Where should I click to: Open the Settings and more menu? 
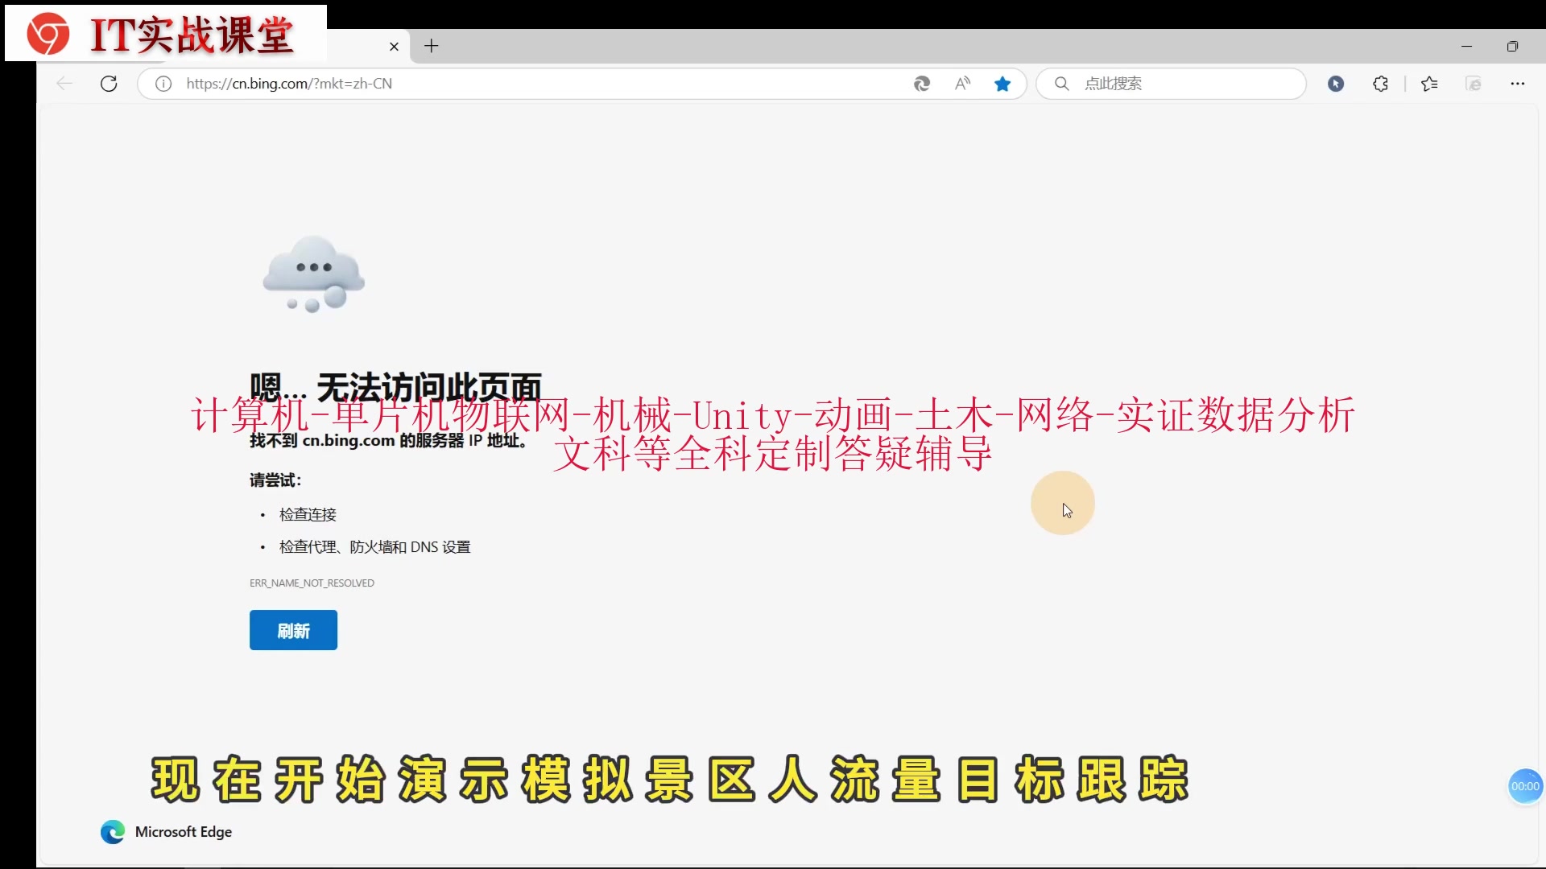(1518, 84)
